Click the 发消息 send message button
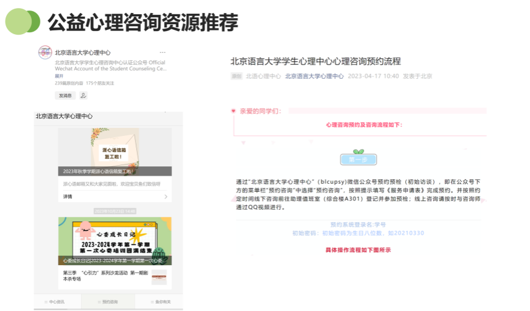The image size is (530, 311). (65, 96)
